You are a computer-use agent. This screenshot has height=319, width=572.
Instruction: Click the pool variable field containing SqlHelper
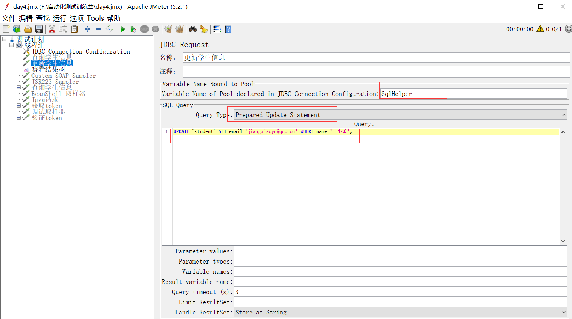[474, 94]
